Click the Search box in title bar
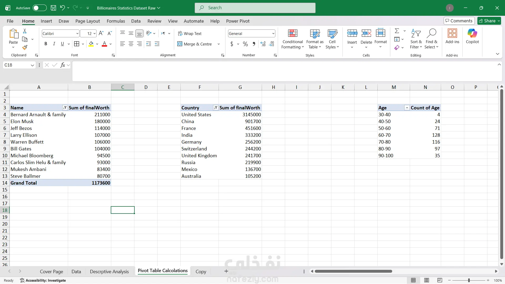Viewport: 505px width, 284px height. (x=255, y=8)
